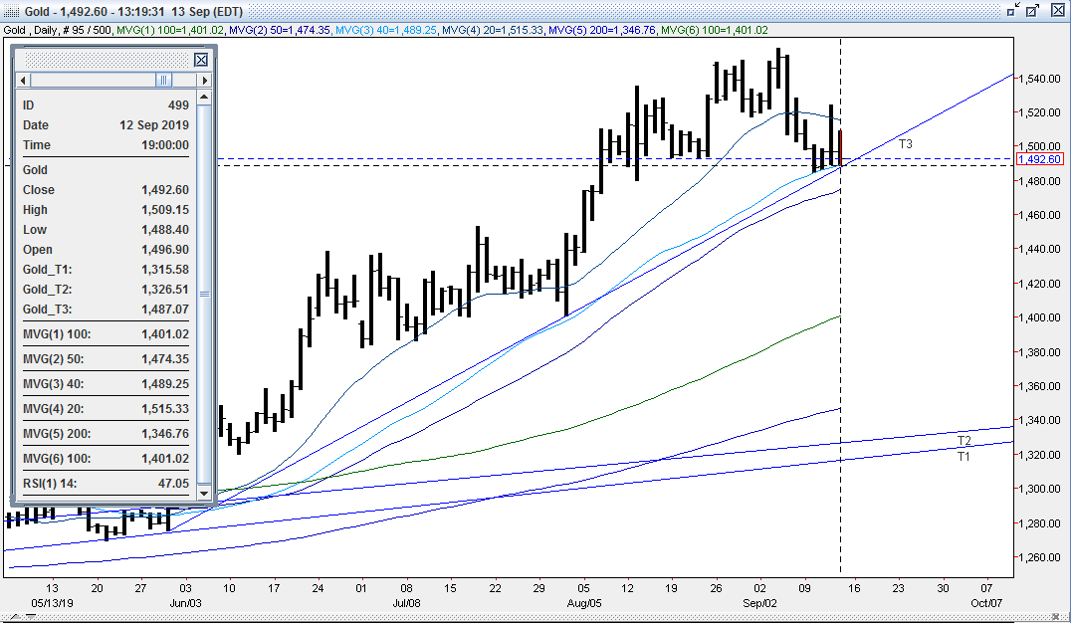Select the MVG(3) 40=1,489.25 legend entry

coord(386,30)
